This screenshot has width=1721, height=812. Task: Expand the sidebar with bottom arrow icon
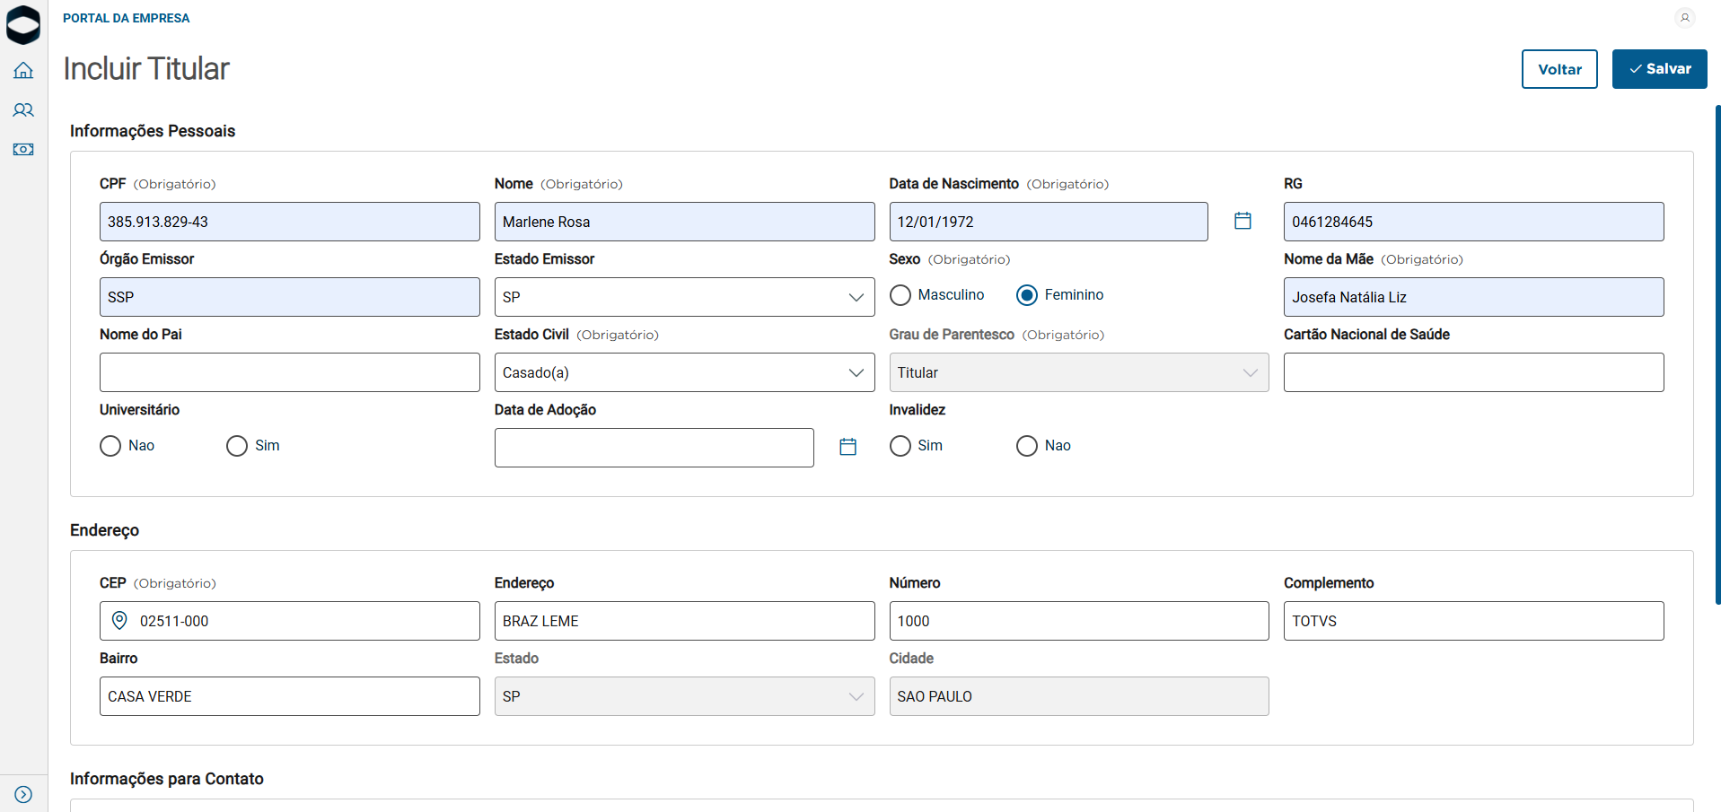point(23,794)
